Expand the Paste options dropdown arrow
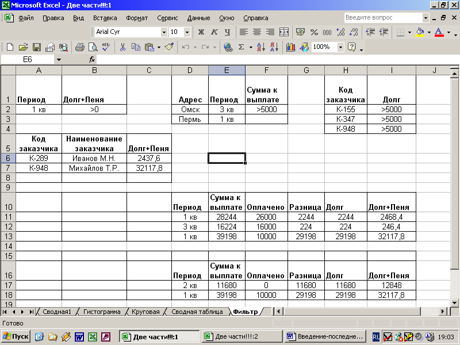The image size is (460, 345). [x=159, y=47]
